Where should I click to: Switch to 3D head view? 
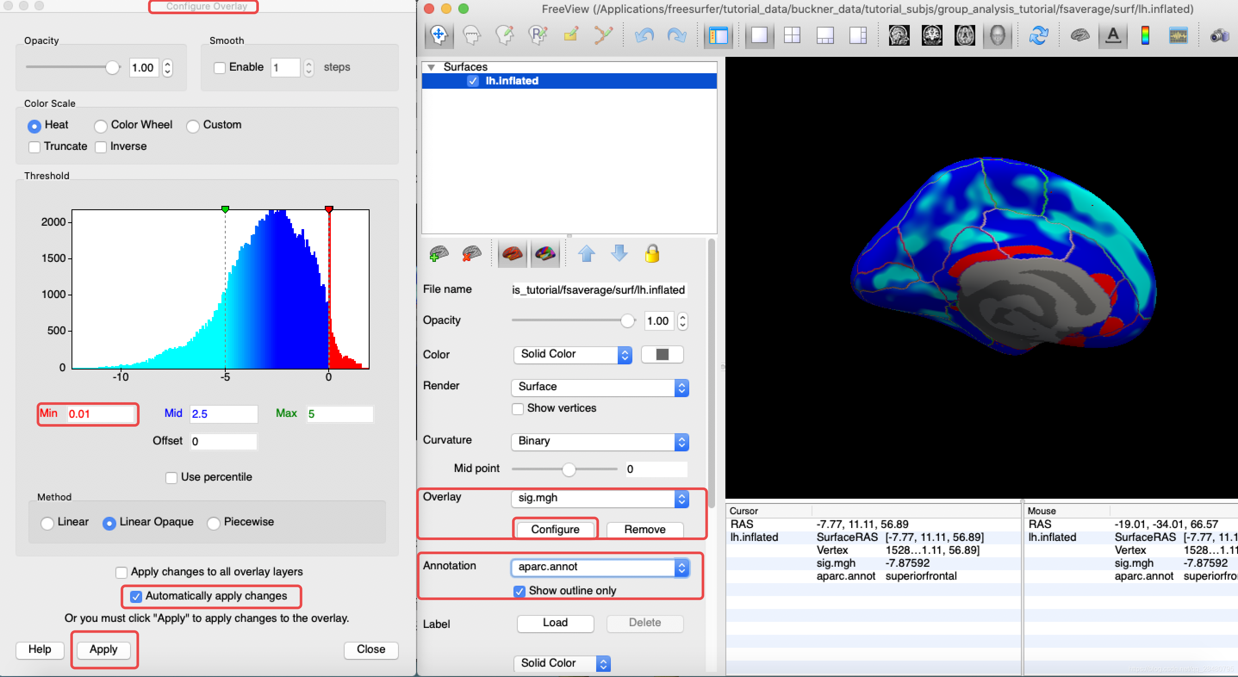click(997, 35)
